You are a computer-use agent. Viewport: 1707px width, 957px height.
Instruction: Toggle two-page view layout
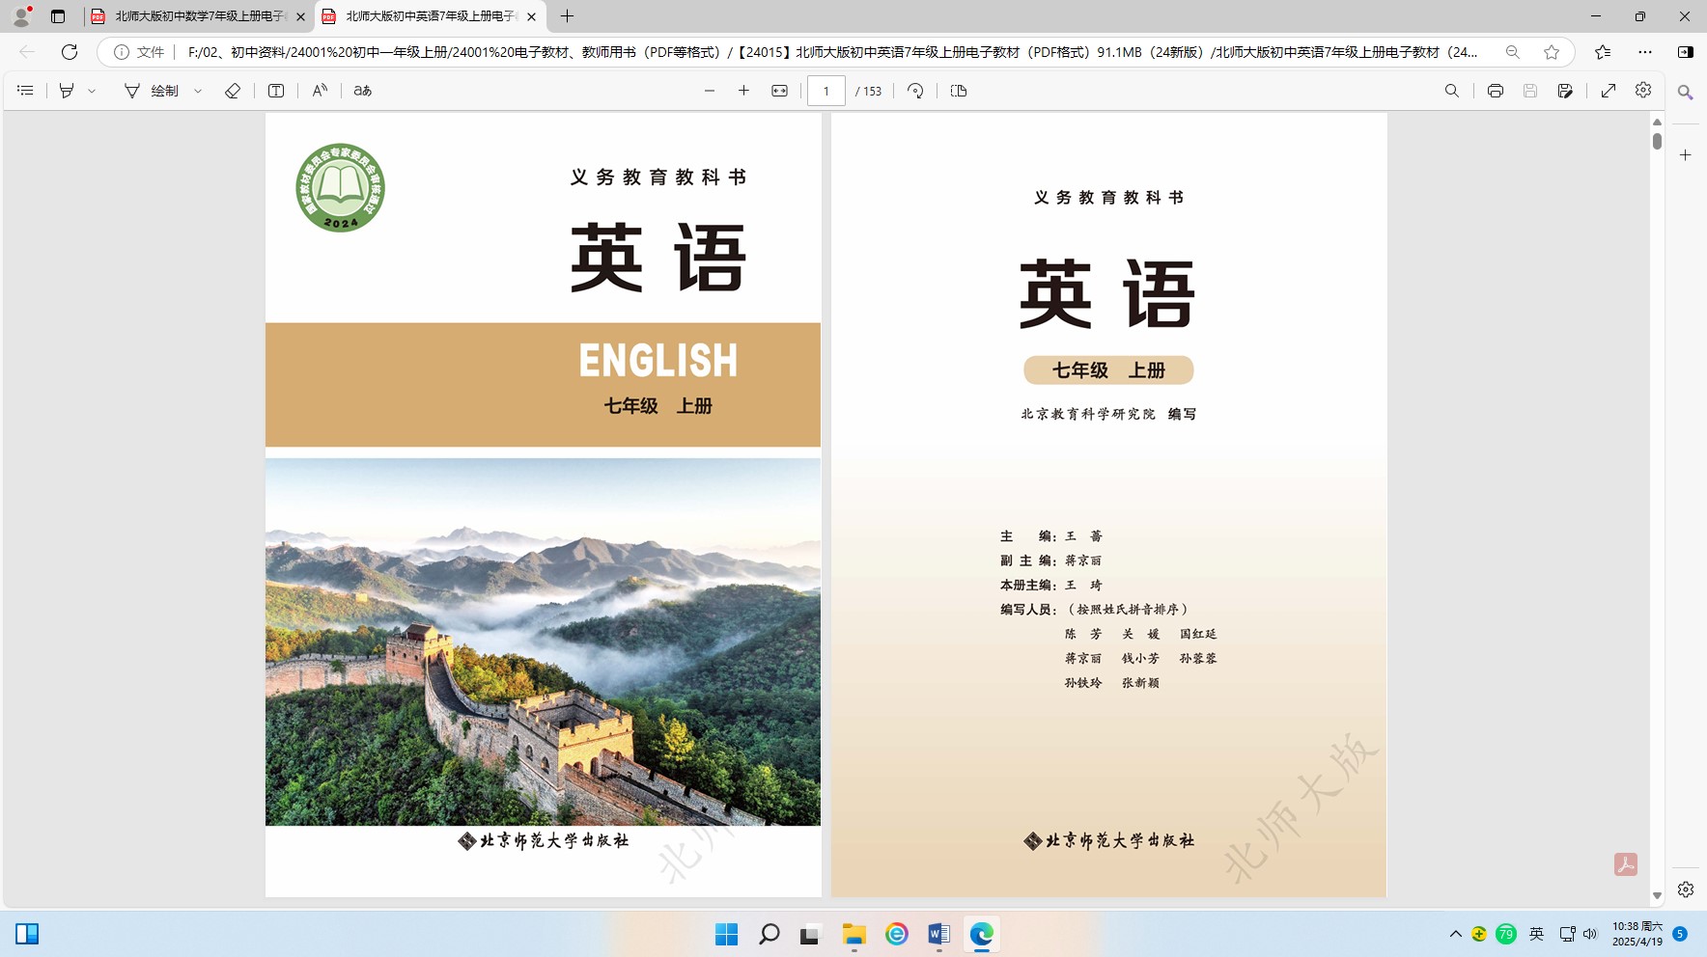pyautogui.click(x=959, y=91)
